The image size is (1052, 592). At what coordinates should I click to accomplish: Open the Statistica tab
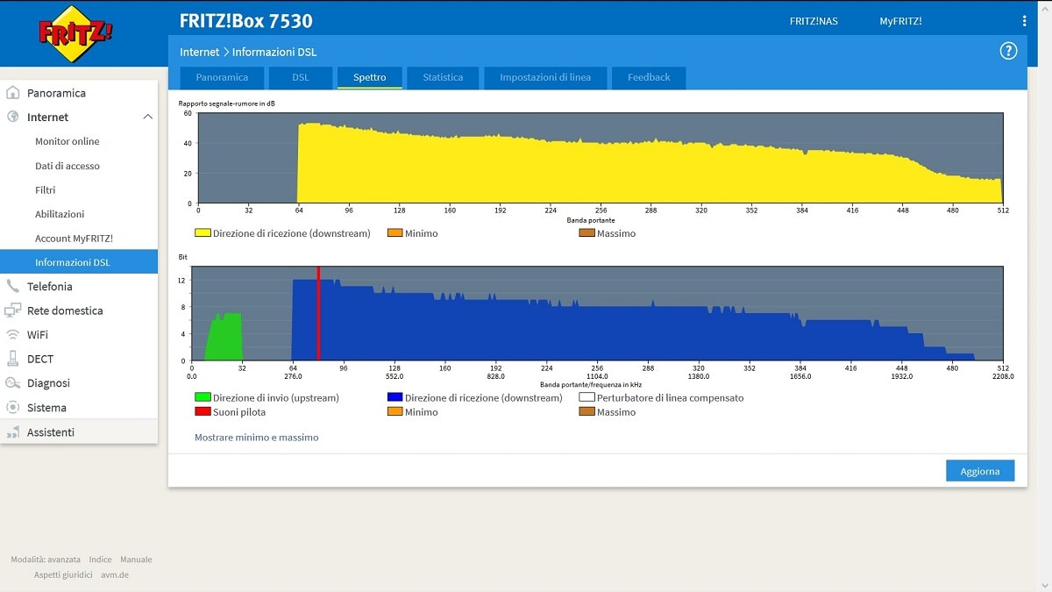(443, 77)
